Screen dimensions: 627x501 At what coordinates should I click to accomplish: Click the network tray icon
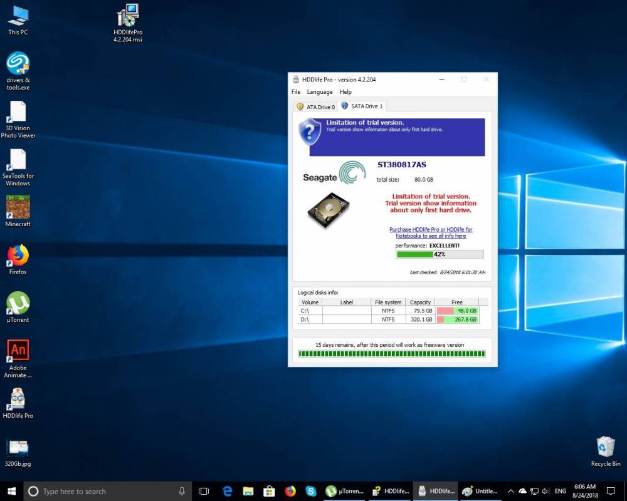[x=534, y=491]
